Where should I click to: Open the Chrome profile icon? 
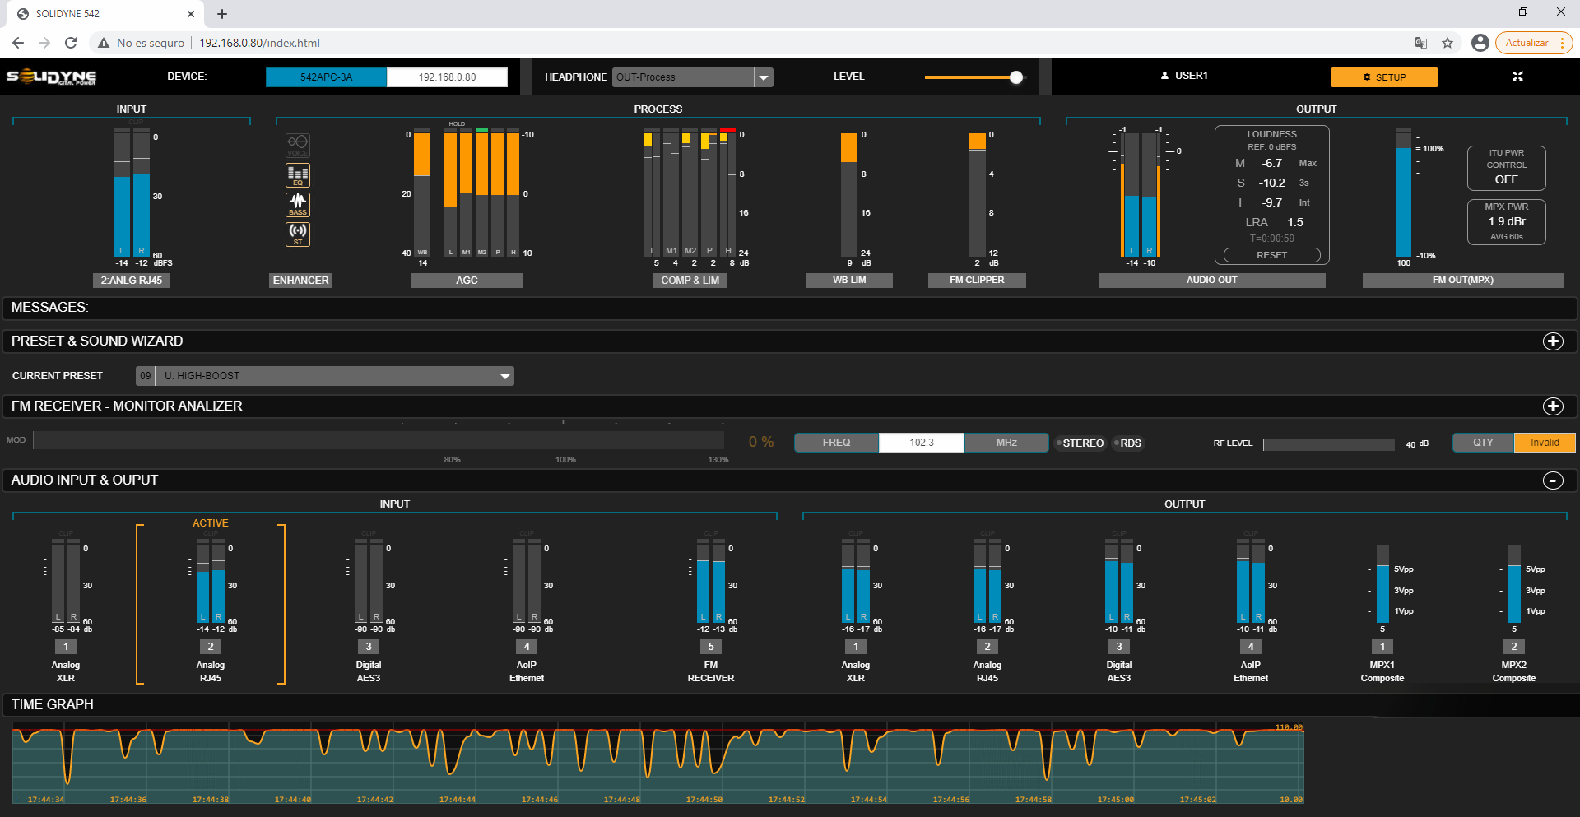(1480, 43)
